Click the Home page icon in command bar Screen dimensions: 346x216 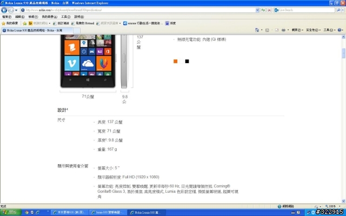(x=257, y=30)
